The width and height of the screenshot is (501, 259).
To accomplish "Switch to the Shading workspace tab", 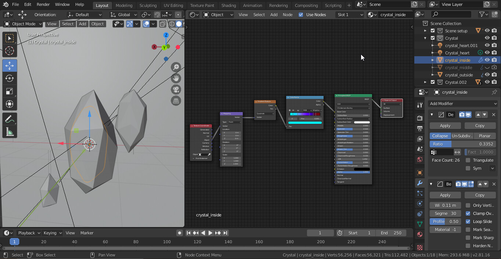I will (228, 6).
